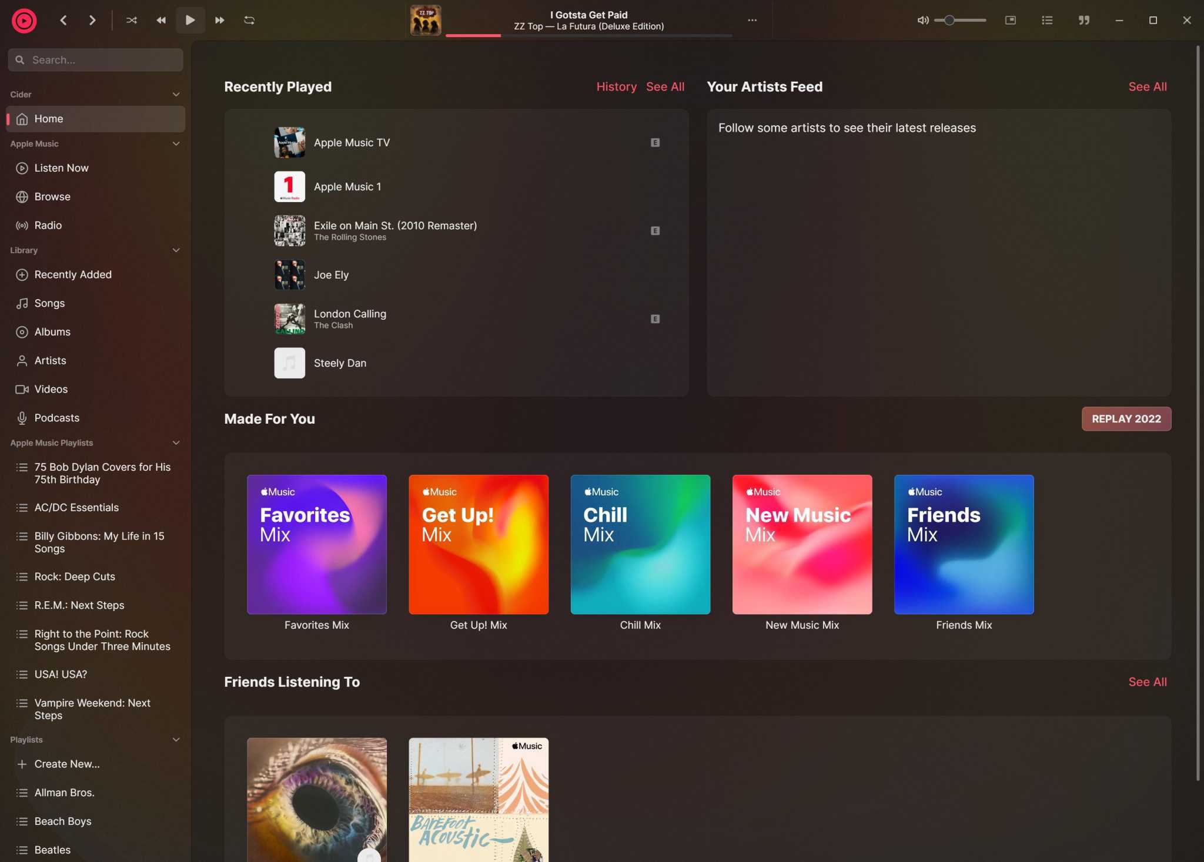Open the now playing more options ellipsis

point(752,21)
